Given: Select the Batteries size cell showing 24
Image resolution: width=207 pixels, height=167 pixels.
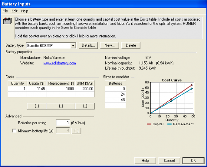Looking at the screenshot, I should 116,94.
